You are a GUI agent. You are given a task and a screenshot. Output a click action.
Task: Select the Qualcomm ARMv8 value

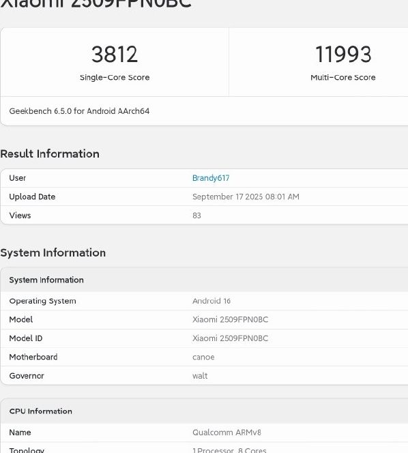click(227, 433)
